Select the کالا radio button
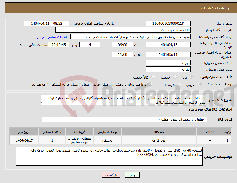 click(x=192, y=77)
